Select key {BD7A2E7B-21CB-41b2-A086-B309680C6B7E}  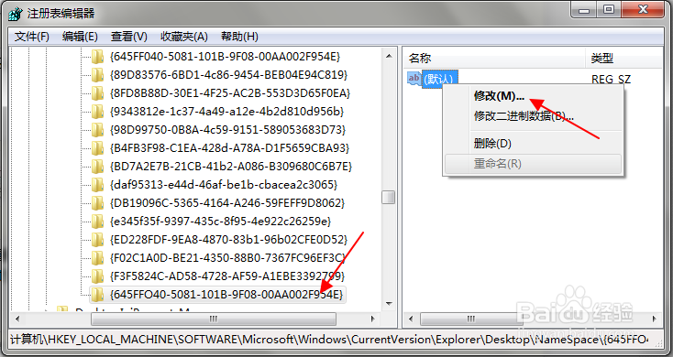point(231,167)
